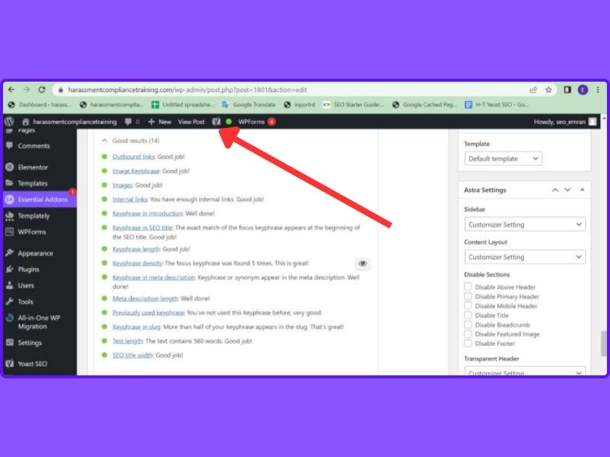Click the browser back arrow
Image resolution: width=610 pixels, height=457 pixels.
click(11, 90)
